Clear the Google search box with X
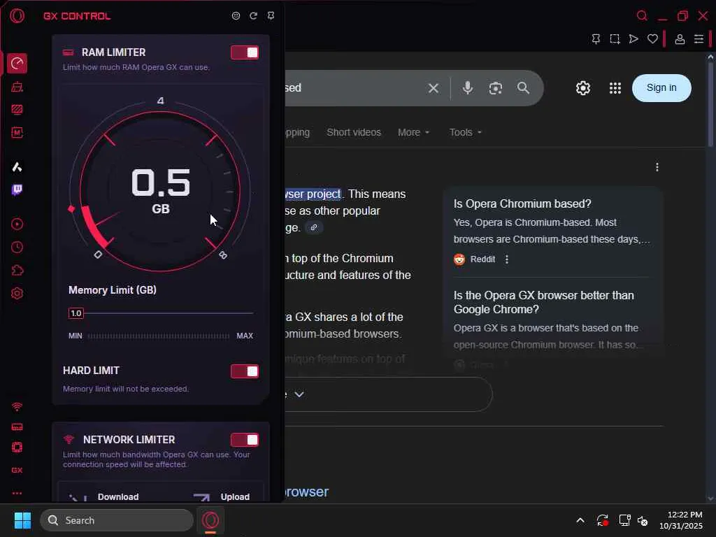 [434, 88]
